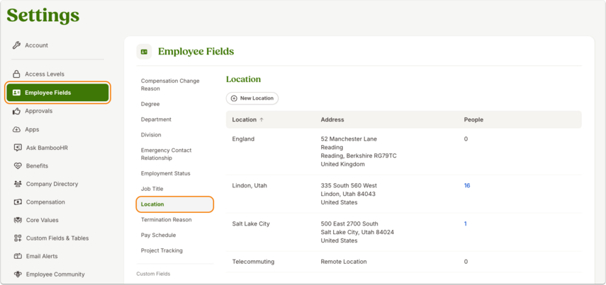This screenshot has width=606, height=285.
Task: Click the Email Alerts mailbox icon
Action: click(x=18, y=256)
